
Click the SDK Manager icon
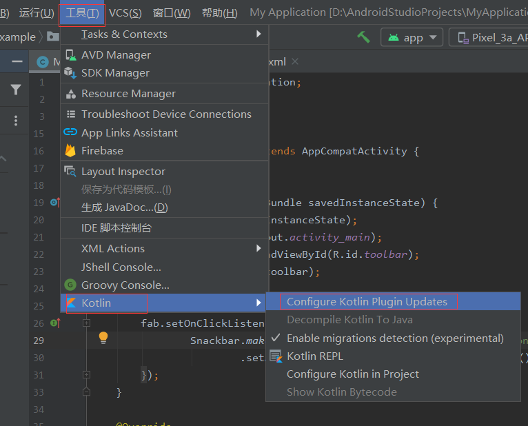[x=70, y=73]
